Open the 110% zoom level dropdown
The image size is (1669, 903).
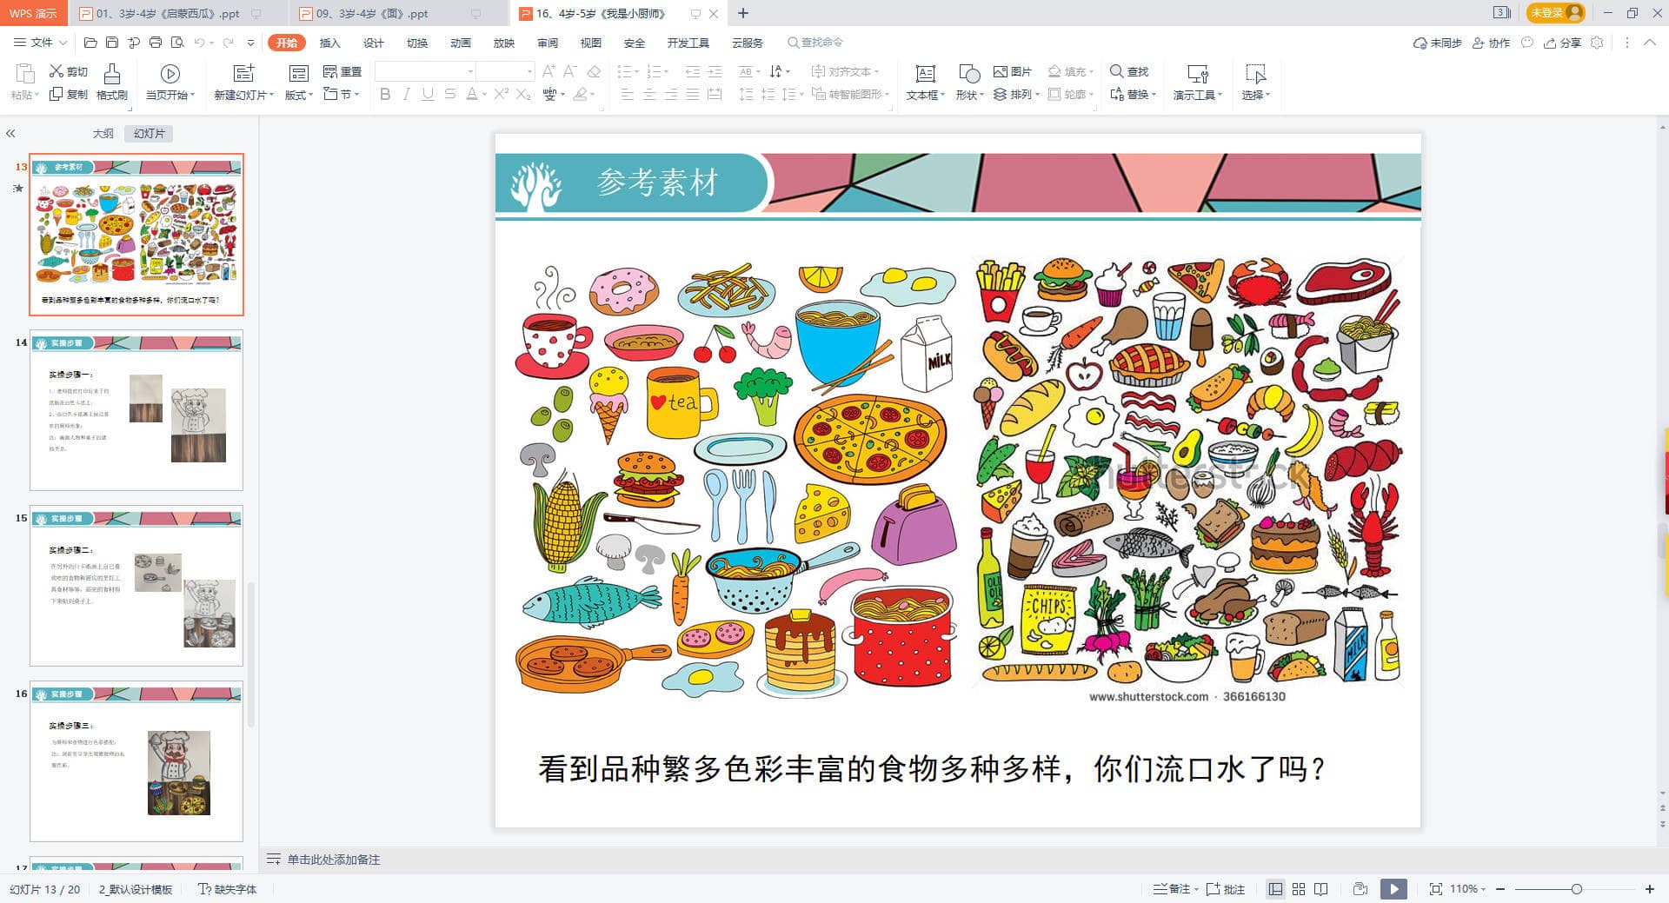click(x=1467, y=888)
